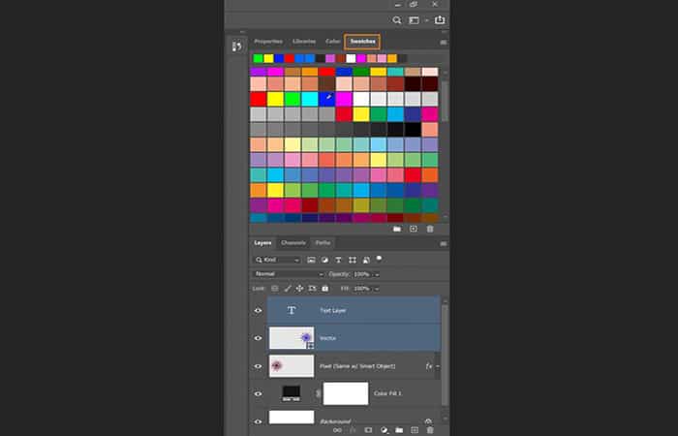Toggle Lock all padlock icon
678x436 pixels.
(324, 289)
